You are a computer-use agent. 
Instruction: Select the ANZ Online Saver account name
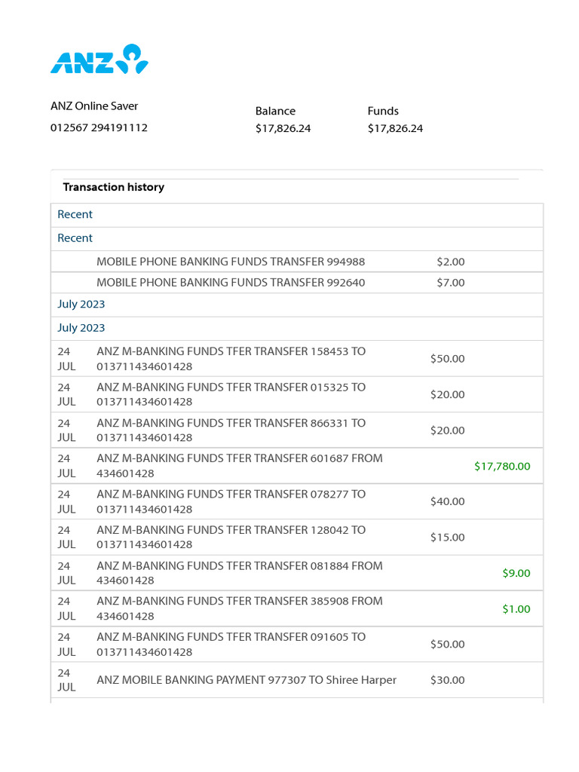coord(94,106)
